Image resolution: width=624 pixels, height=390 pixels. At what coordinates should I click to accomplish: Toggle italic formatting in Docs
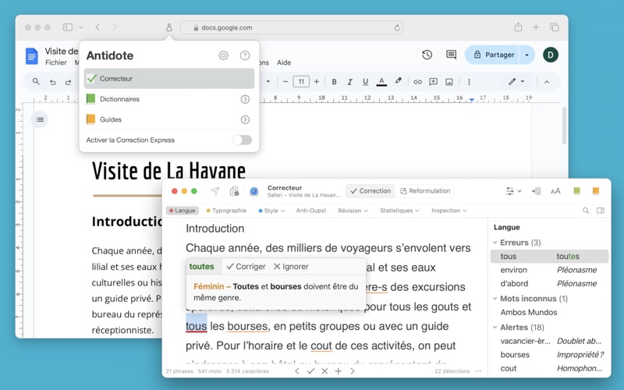[x=349, y=82]
